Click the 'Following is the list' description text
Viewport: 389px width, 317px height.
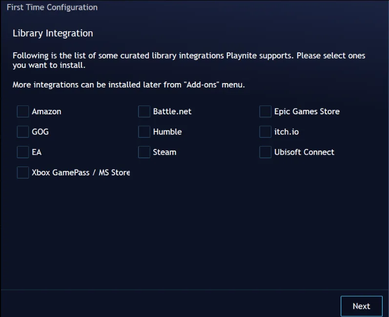pos(189,60)
